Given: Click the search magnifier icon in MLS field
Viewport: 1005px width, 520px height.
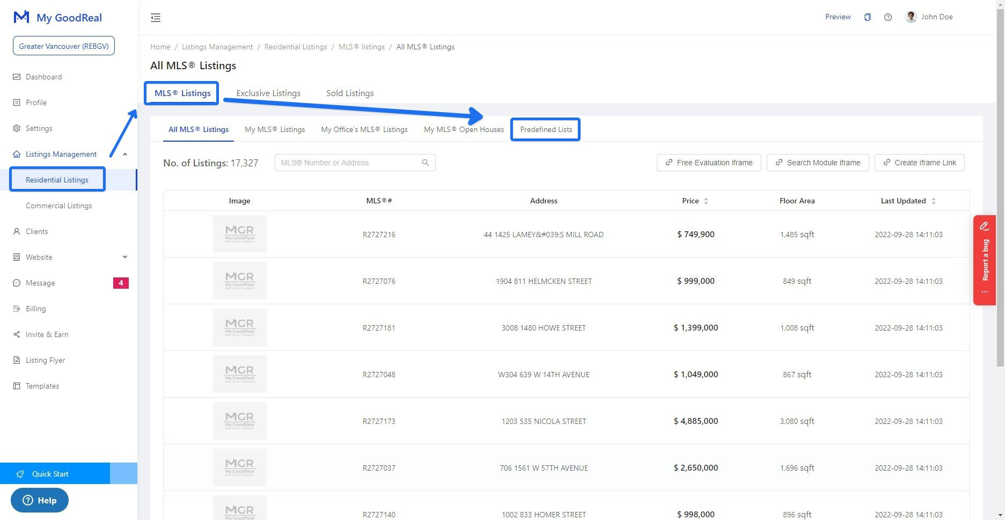Looking at the screenshot, I should click(x=425, y=163).
